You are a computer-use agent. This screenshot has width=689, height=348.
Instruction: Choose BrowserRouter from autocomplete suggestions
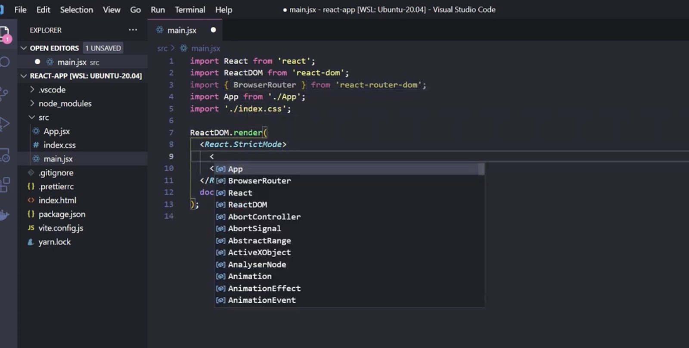(x=349, y=181)
